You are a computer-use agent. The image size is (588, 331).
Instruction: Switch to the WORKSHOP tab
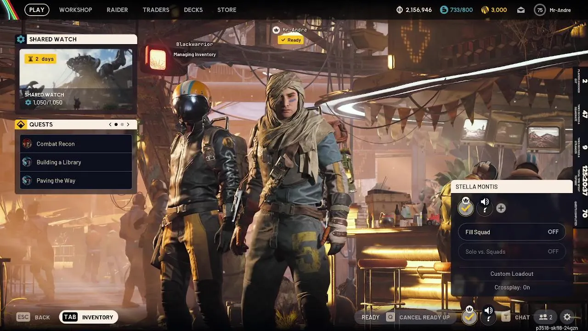click(x=75, y=10)
